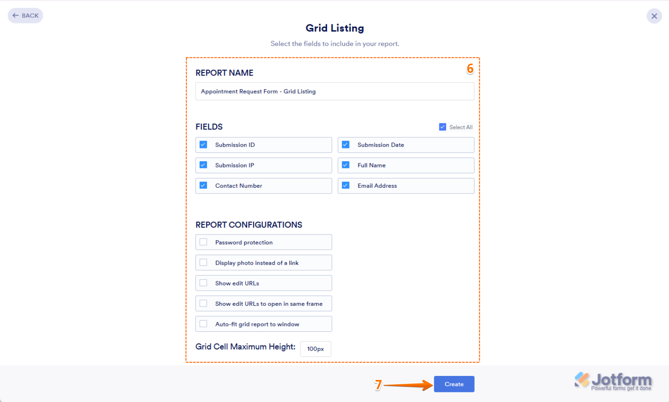Click the REPORT CONFIGURATIONS section label

(x=249, y=225)
